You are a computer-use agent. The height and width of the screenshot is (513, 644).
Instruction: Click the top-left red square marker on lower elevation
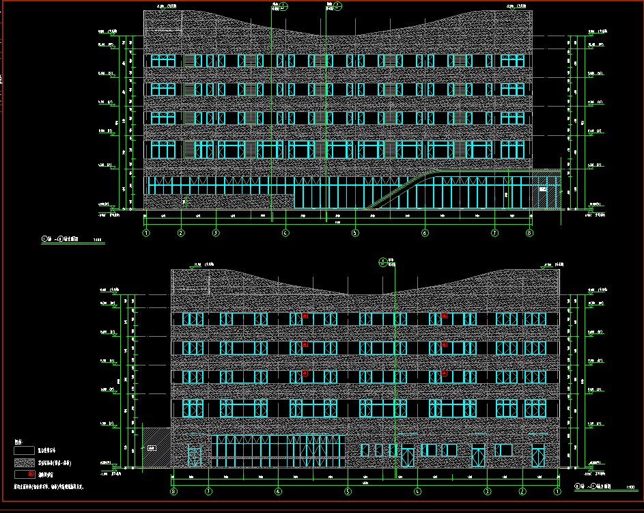tap(305, 315)
